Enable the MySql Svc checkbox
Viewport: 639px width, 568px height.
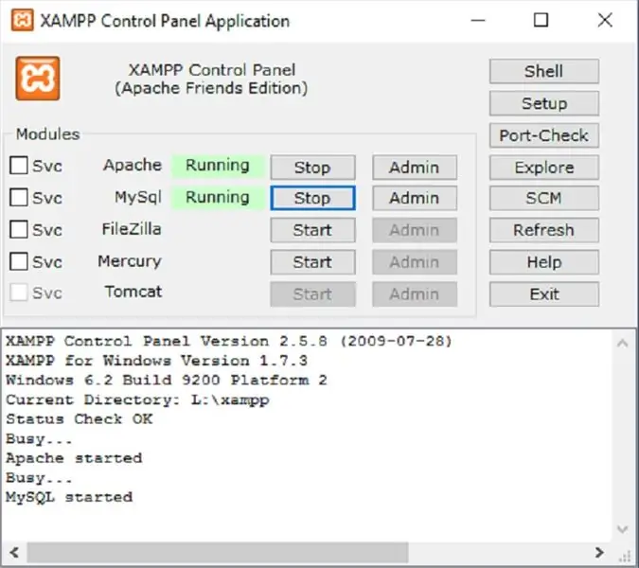[x=19, y=198]
